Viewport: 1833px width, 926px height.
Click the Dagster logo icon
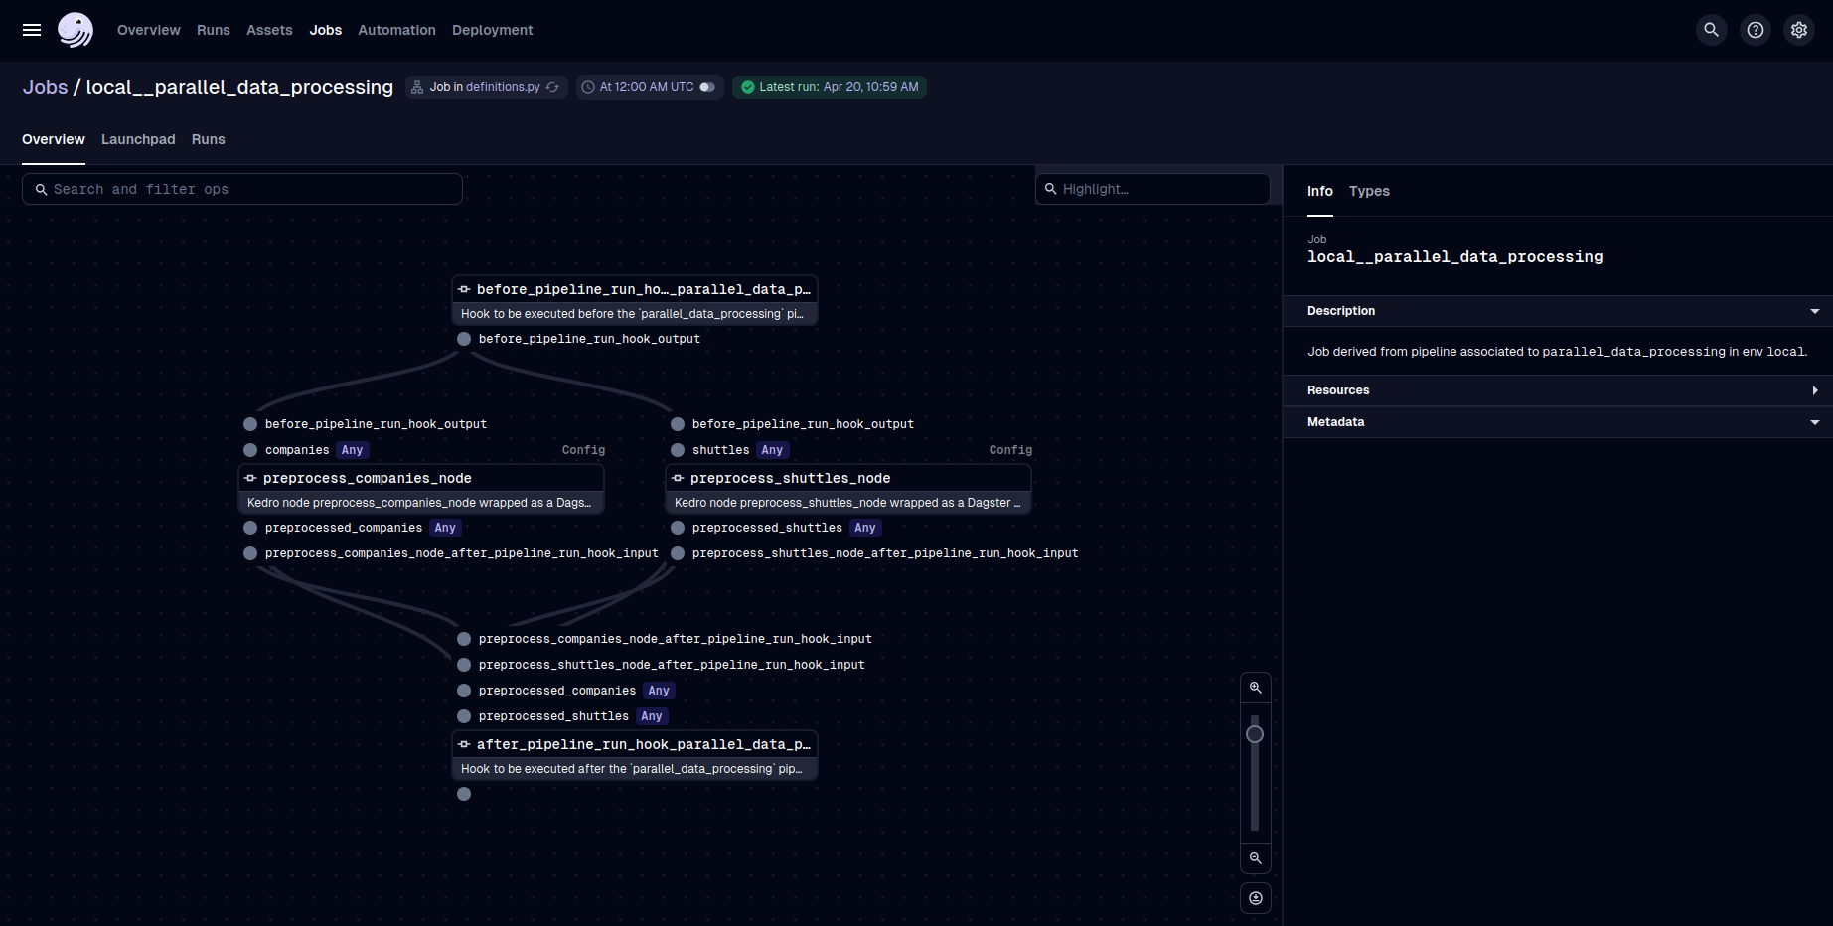tap(76, 30)
